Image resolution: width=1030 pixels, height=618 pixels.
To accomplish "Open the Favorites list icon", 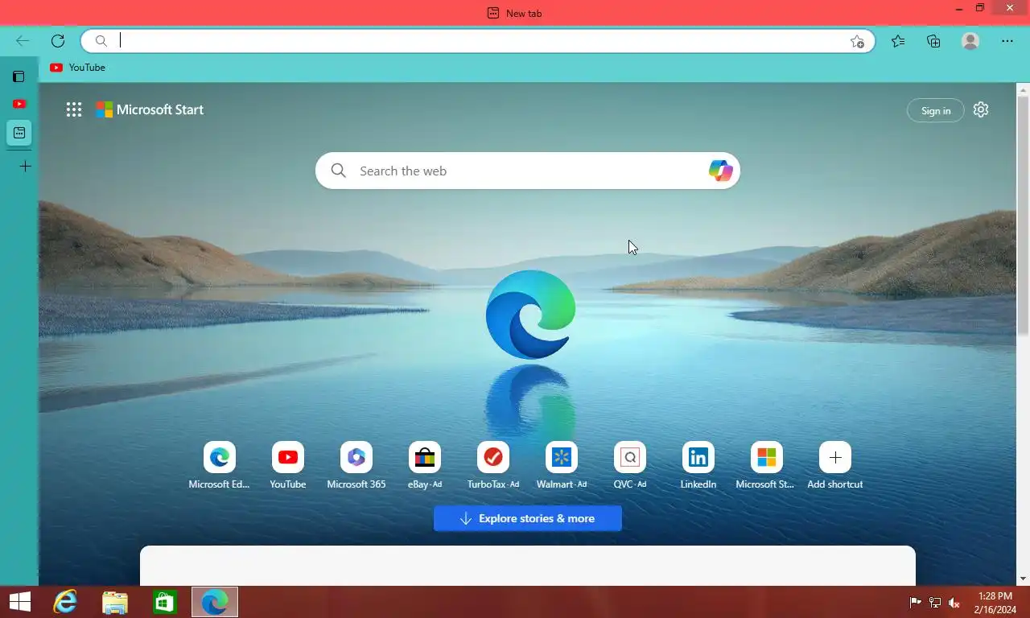I will point(898,41).
